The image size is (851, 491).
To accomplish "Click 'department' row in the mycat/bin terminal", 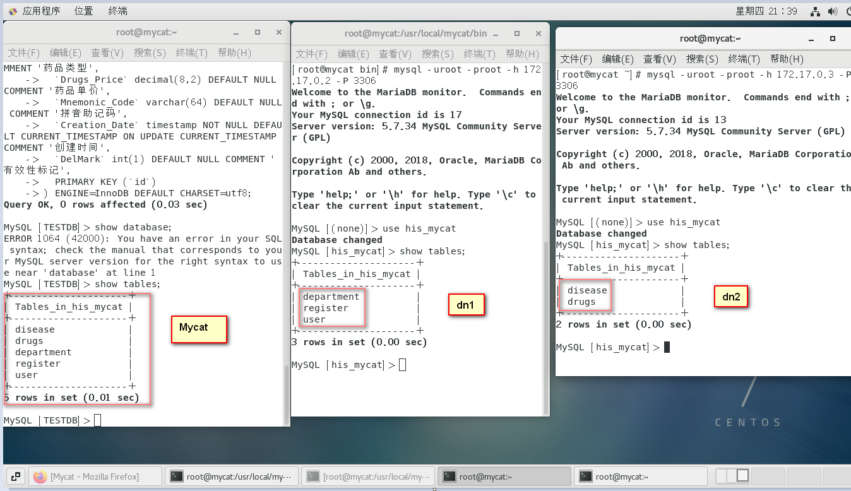I will pos(331,297).
